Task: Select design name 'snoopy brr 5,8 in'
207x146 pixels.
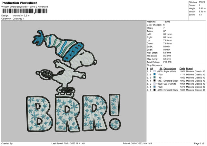Action: click(21, 15)
